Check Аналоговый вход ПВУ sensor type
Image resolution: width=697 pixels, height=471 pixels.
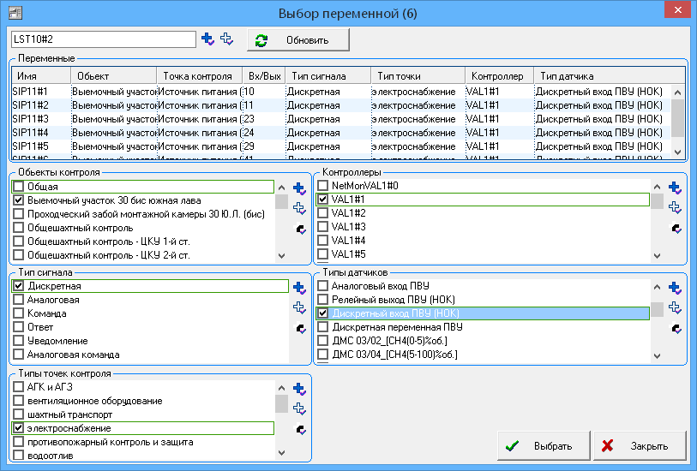pyautogui.click(x=322, y=285)
